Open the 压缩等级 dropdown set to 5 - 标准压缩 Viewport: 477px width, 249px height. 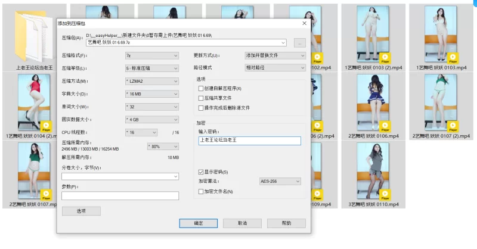tap(152, 69)
